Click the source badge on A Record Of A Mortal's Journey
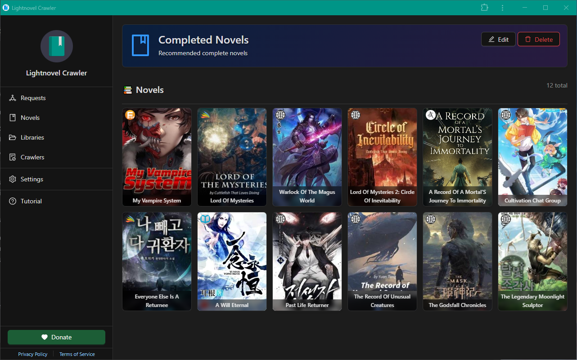577x360 pixels. tap(431, 115)
